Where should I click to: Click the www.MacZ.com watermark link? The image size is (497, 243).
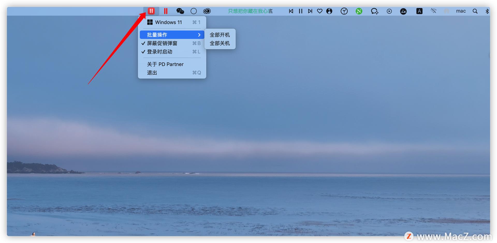(456, 236)
